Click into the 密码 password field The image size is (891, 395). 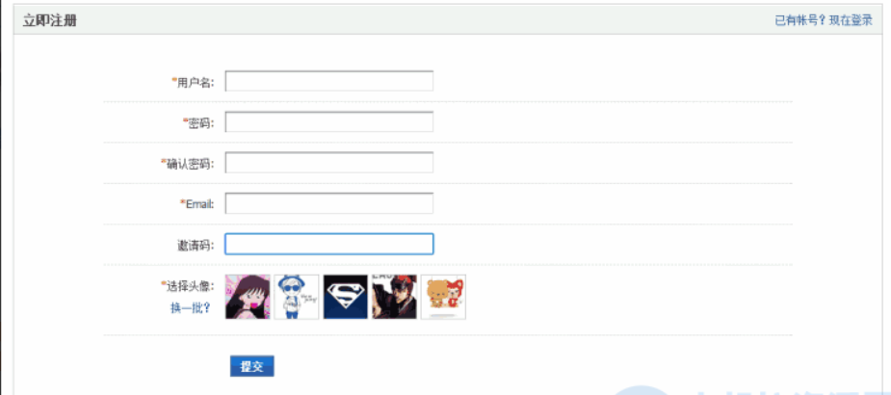329,121
